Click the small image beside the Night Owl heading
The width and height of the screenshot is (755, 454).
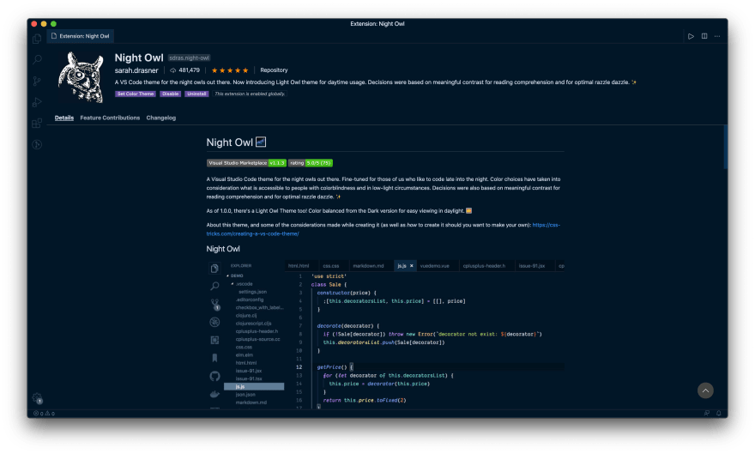[x=261, y=142]
